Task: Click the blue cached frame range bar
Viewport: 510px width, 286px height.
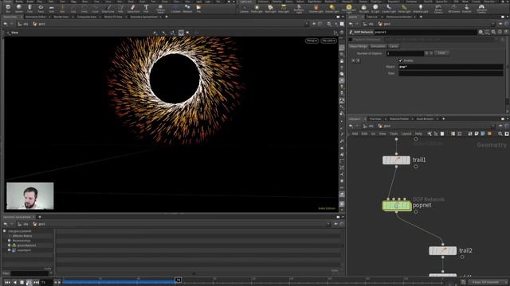Action: tap(119, 282)
